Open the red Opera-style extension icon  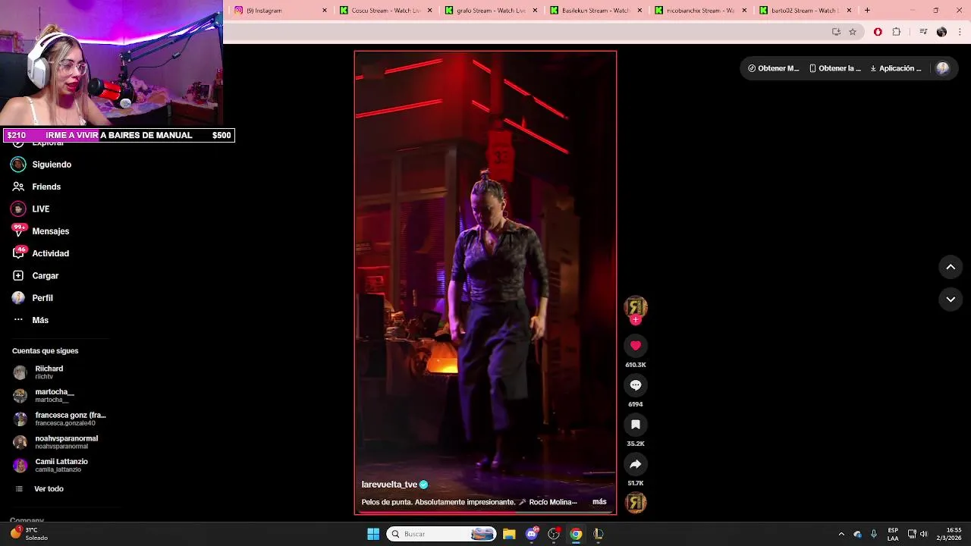click(x=878, y=32)
